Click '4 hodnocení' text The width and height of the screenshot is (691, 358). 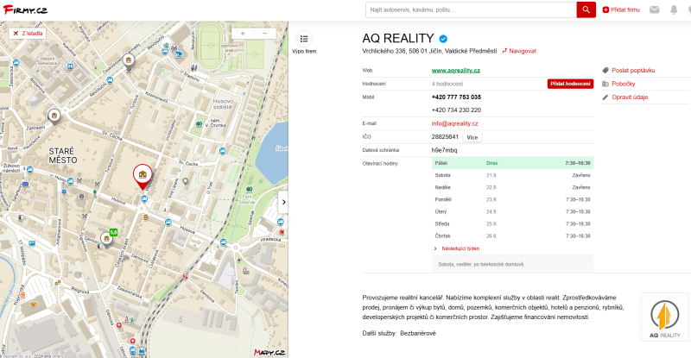coord(447,84)
